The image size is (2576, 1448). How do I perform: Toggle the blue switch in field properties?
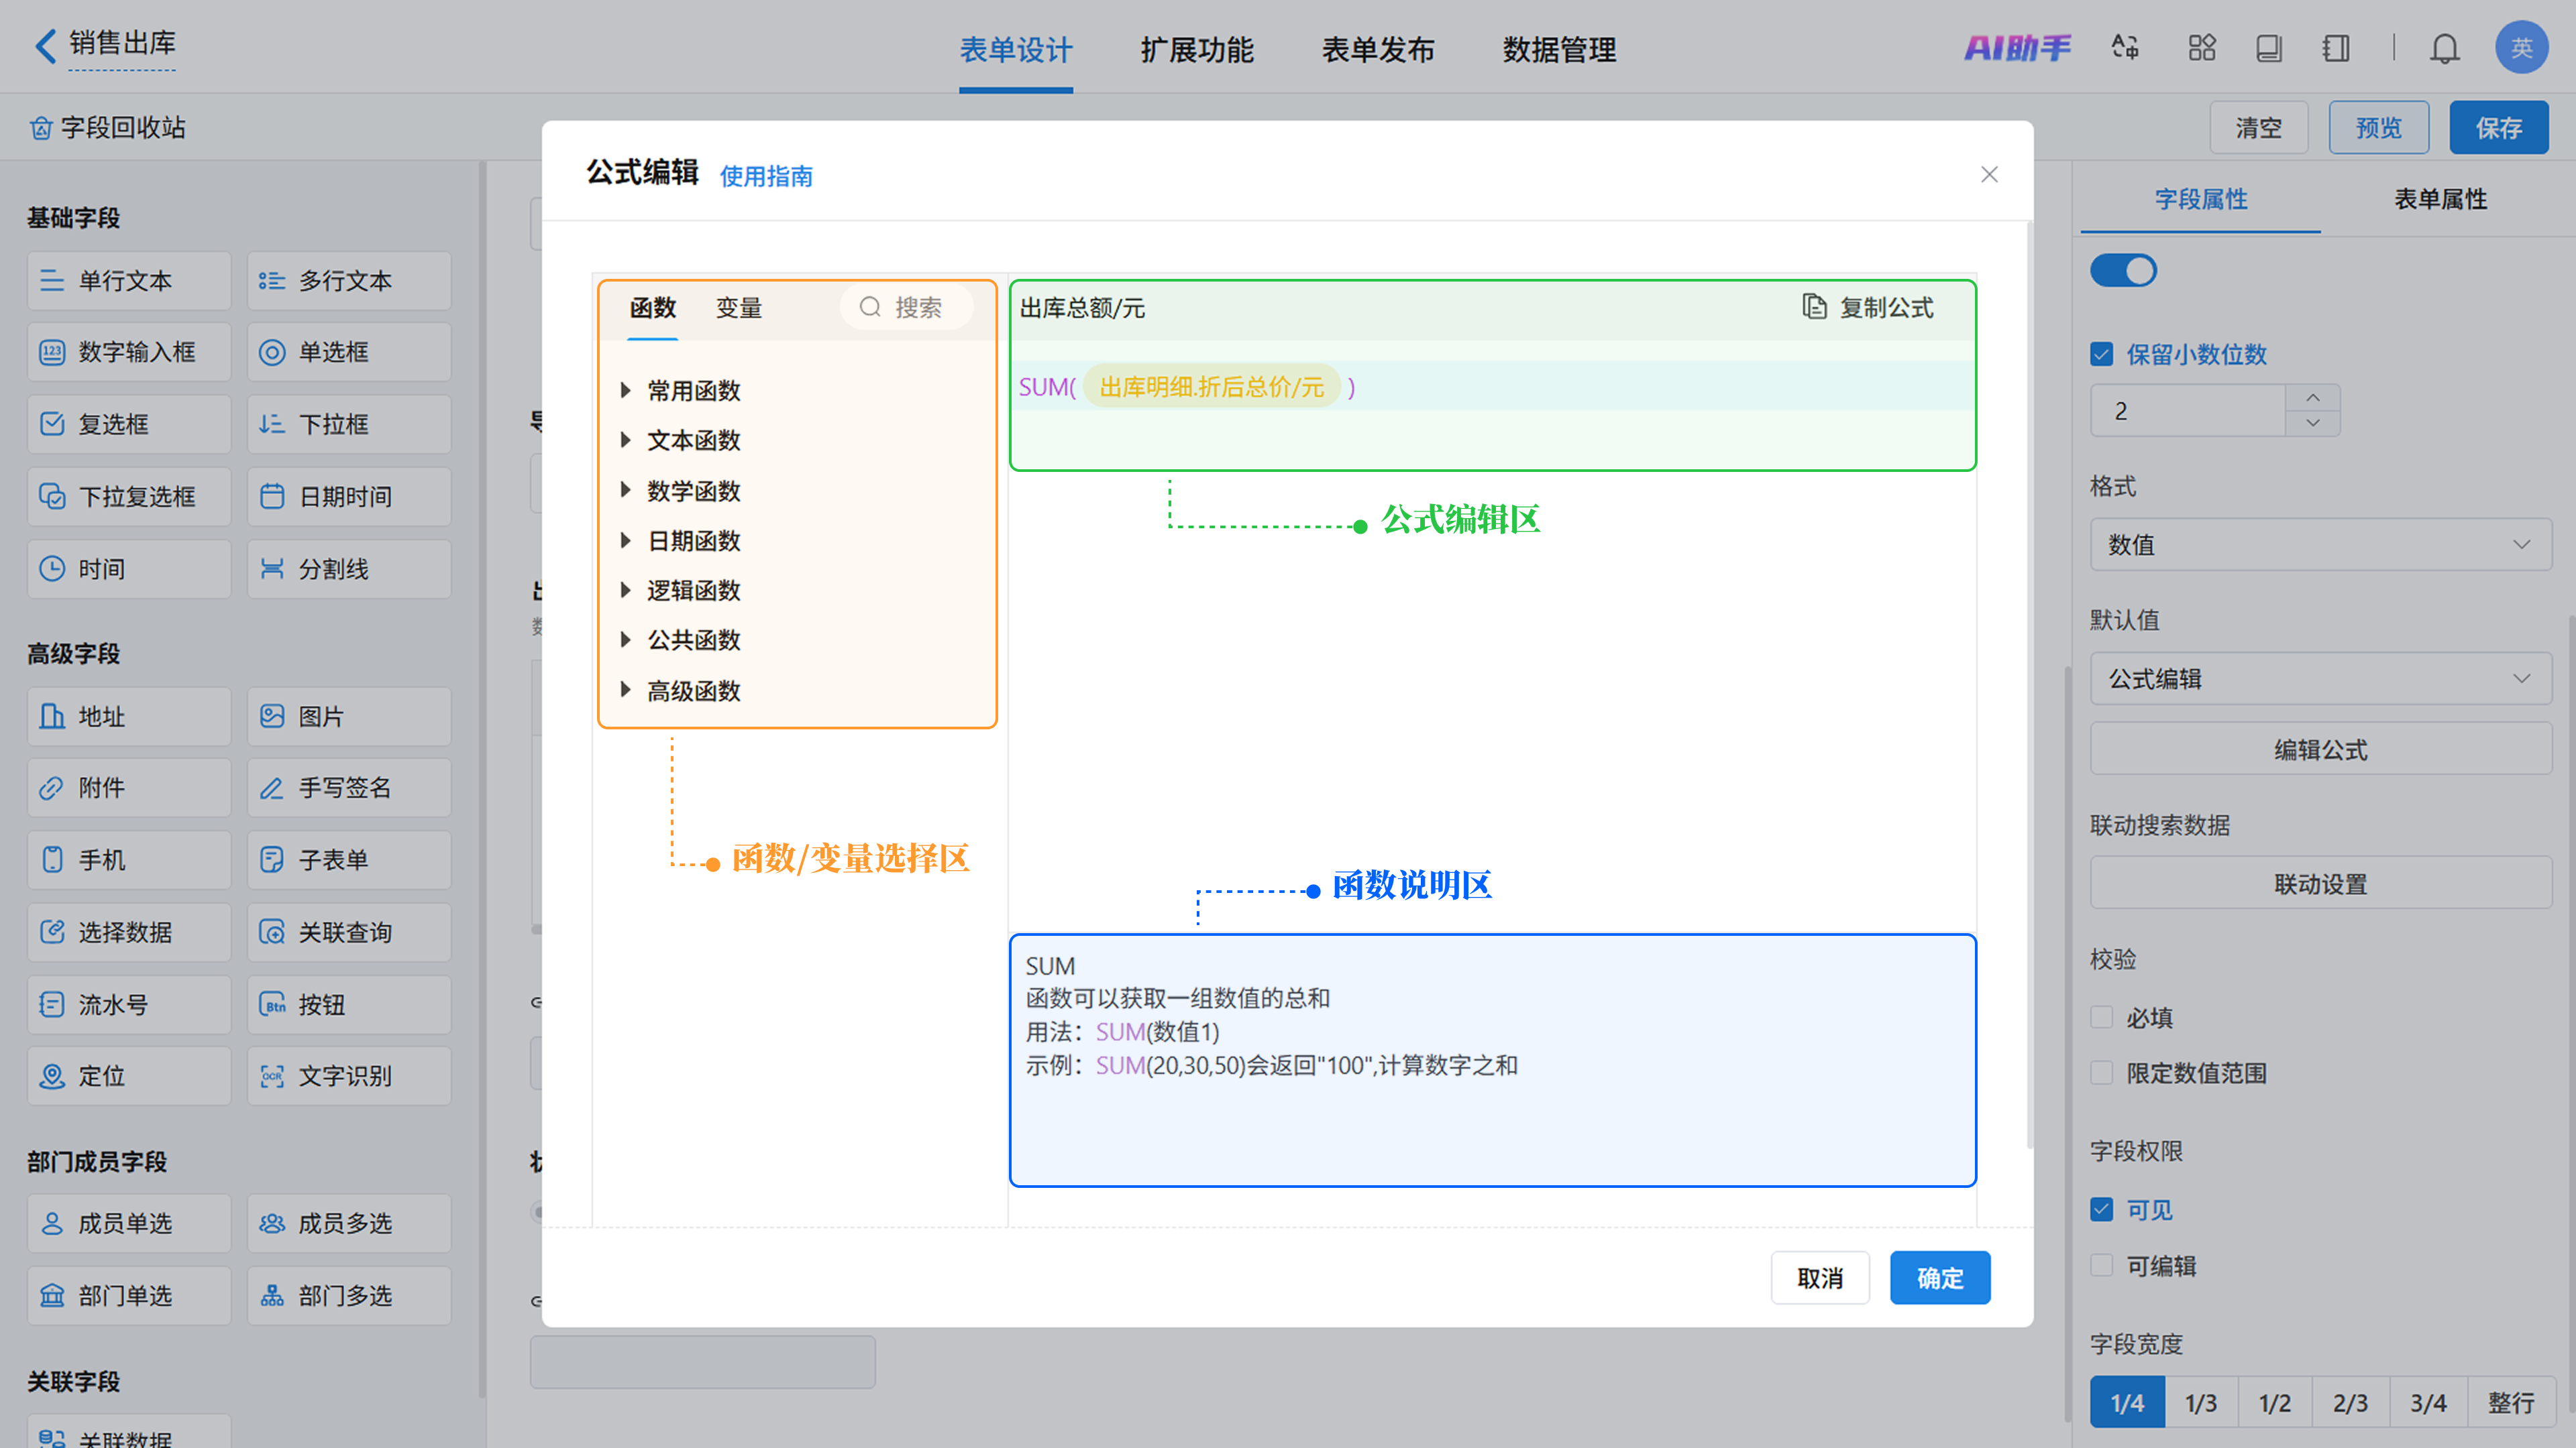pos(2123,271)
